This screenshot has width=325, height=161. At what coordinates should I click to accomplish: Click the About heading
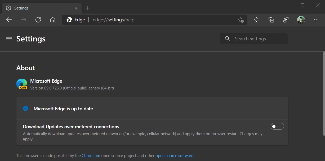pos(26,68)
